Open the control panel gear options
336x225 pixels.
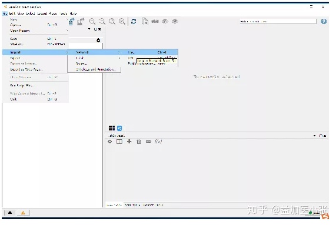tap(98, 40)
